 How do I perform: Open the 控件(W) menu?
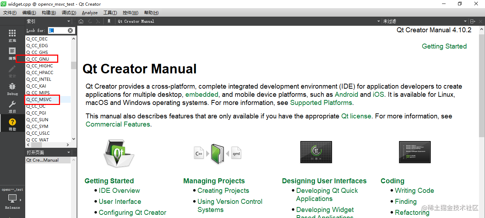(x=130, y=12)
